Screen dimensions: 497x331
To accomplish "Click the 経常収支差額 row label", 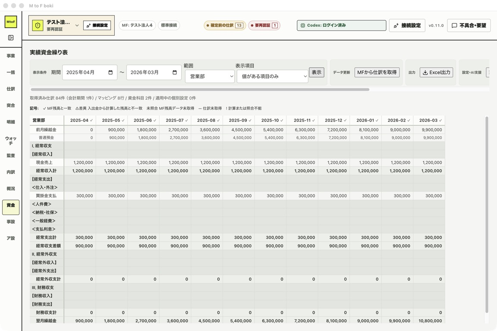I will (48, 246).
